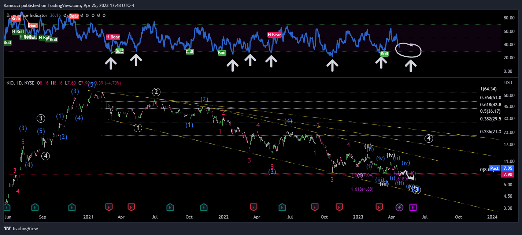This screenshot has width=522, height=235.
Task: Click the red earnings marker just before Apr 2021
Action: tap(109, 207)
